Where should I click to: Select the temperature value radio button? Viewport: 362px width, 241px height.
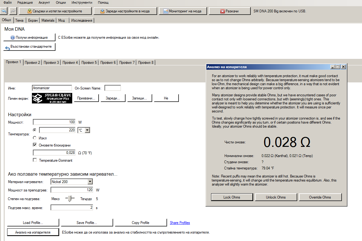click(x=35, y=130)
